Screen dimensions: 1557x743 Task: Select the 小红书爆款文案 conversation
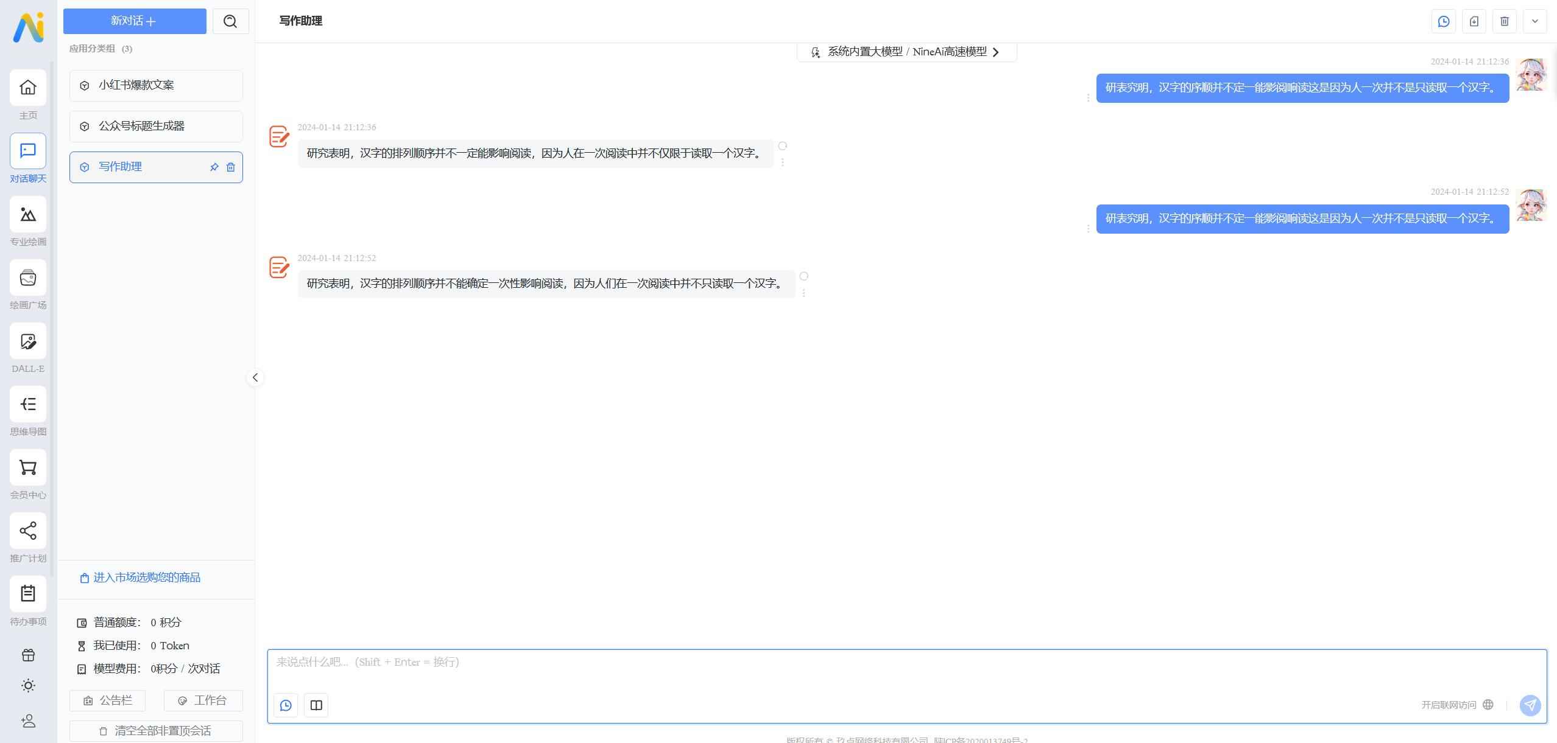(156, 86)
